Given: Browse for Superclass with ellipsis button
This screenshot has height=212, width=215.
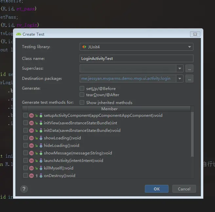Looking at the screenshot, I should pyautogui.click(x=189, y=68).
